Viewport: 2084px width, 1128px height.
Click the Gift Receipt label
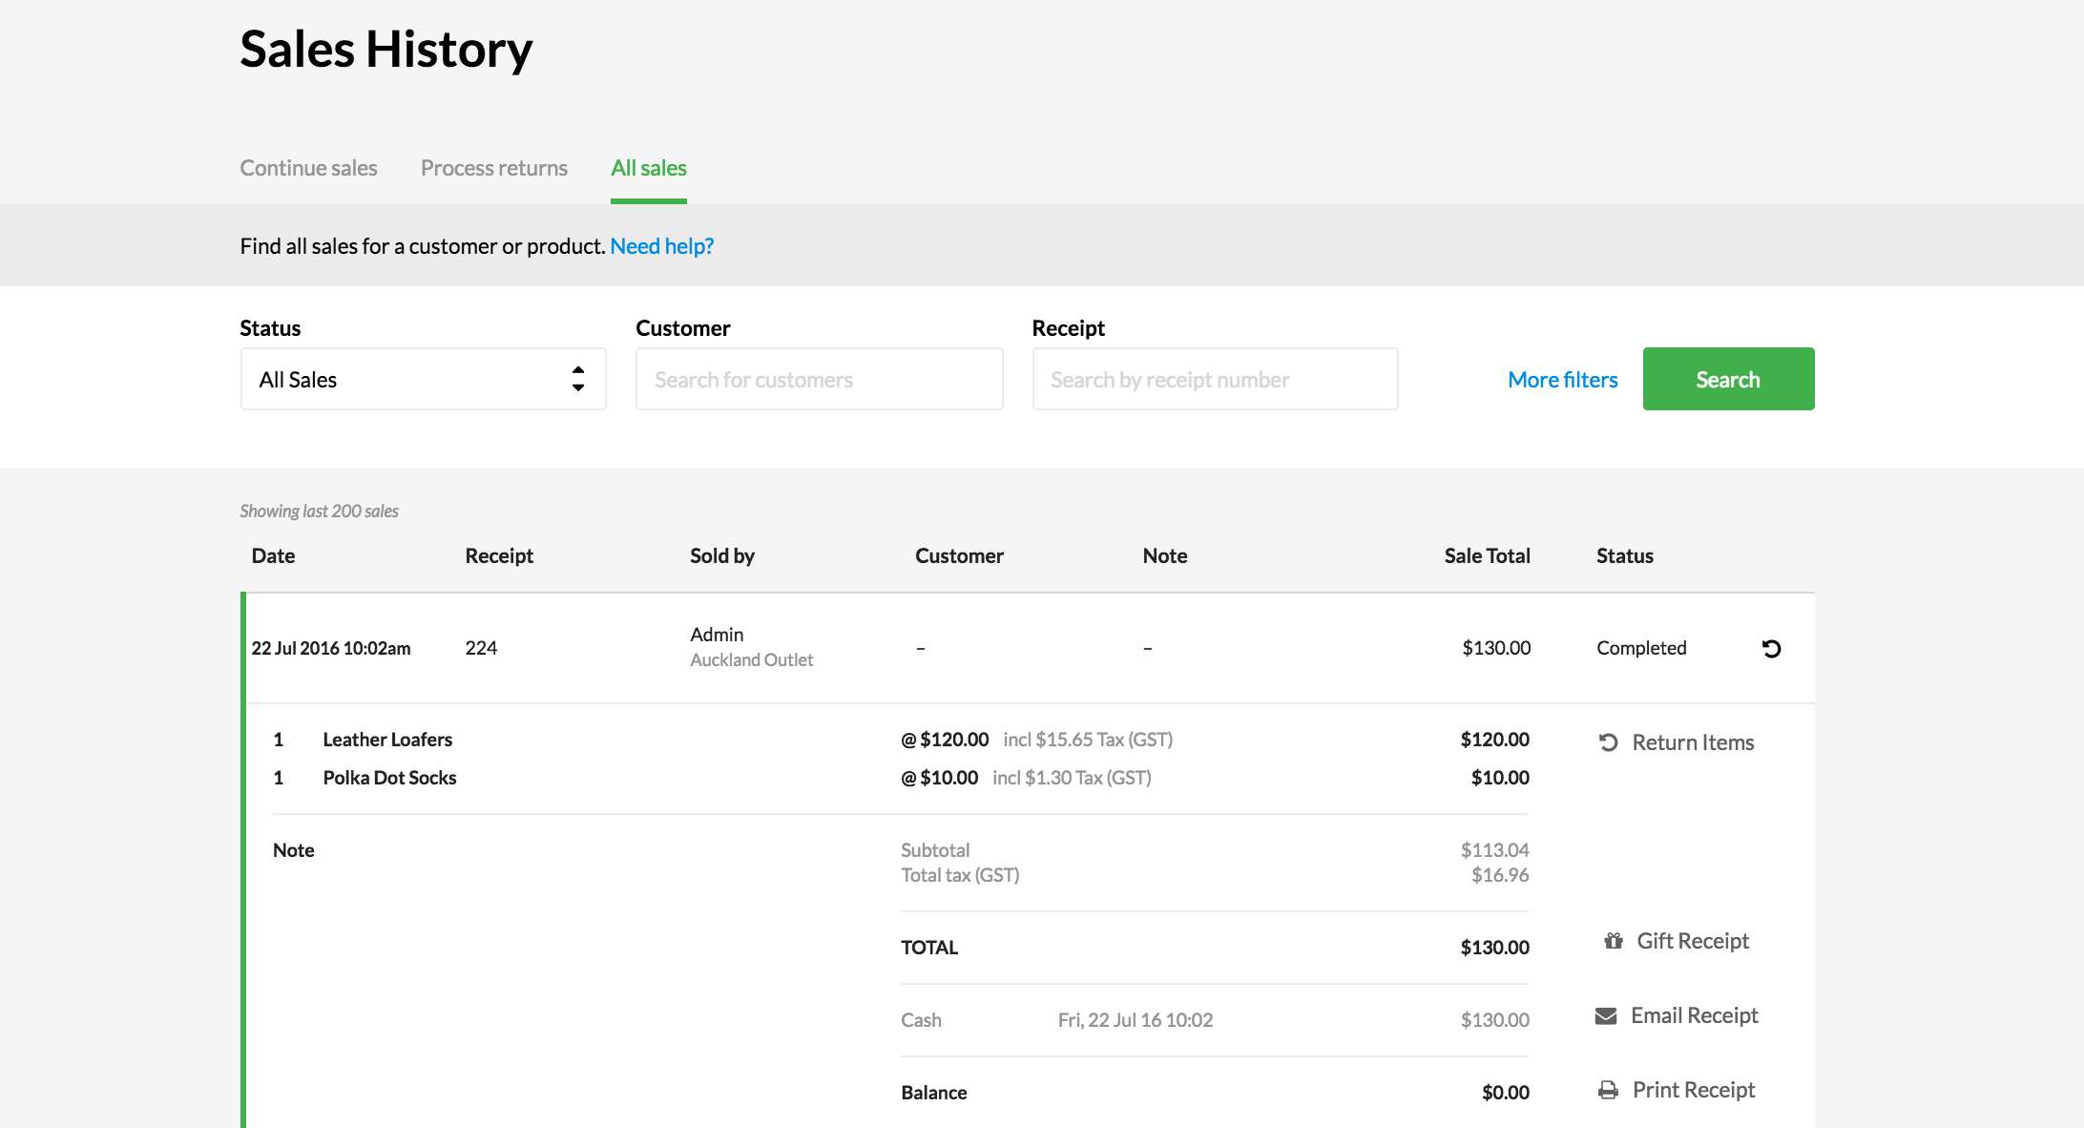(x=1693, y=941)
